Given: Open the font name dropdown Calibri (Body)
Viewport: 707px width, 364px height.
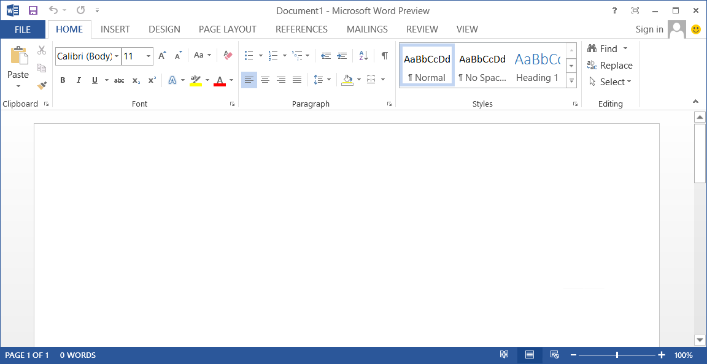Looking at the screenshot, I should [117, 56].
